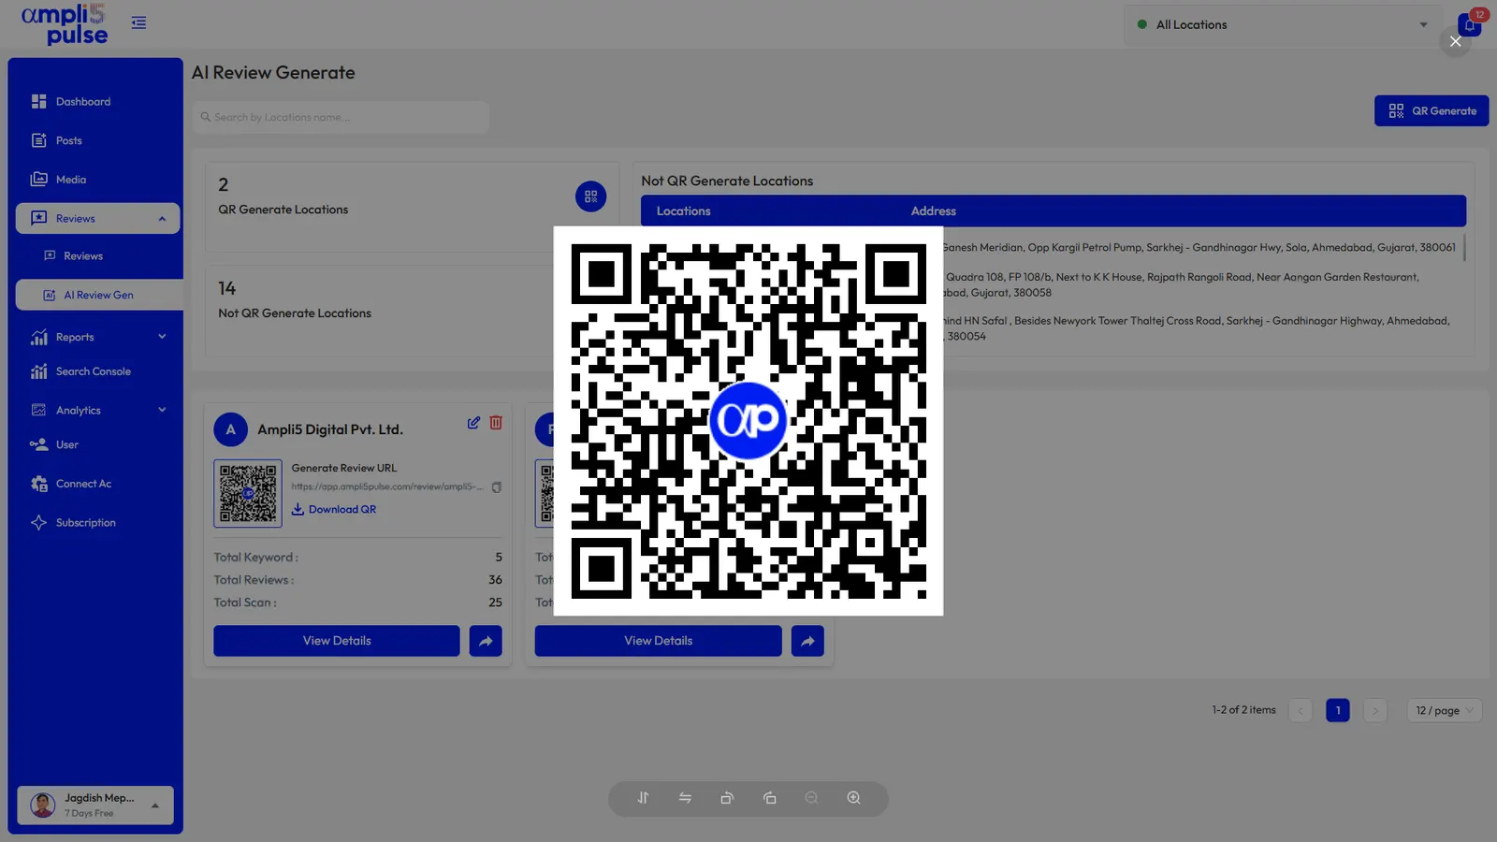The width and height of the screenshot is (1497, 842).
Task: Click the Ampli5 Pulse logo
Action: [x=65, y=24]
